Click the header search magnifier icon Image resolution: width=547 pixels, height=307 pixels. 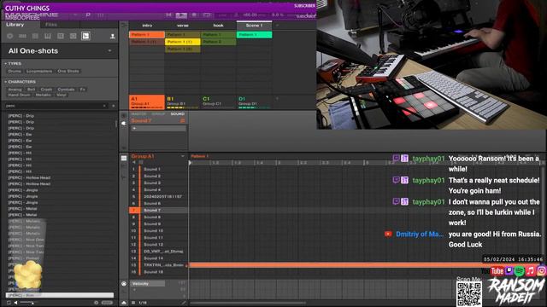(x=88, y=15)
